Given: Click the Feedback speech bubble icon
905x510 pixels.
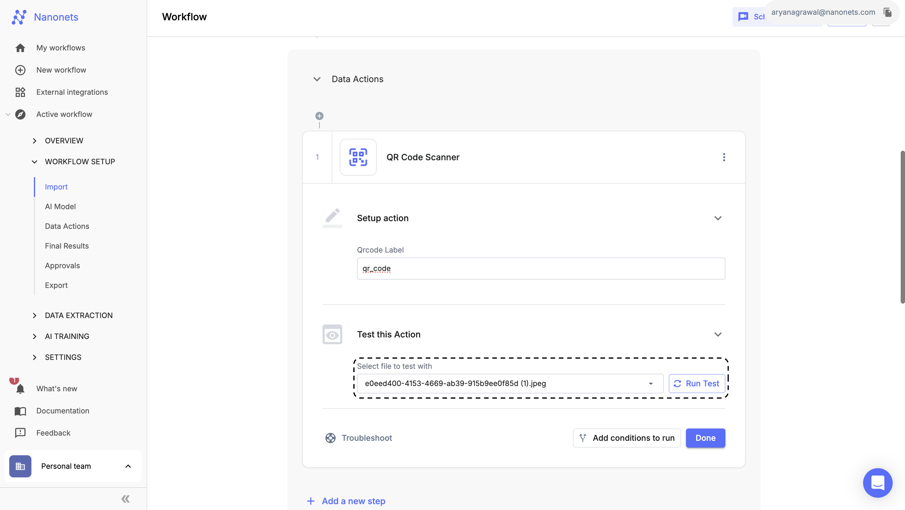Looking at the screenshot, I should coord(20,433).
